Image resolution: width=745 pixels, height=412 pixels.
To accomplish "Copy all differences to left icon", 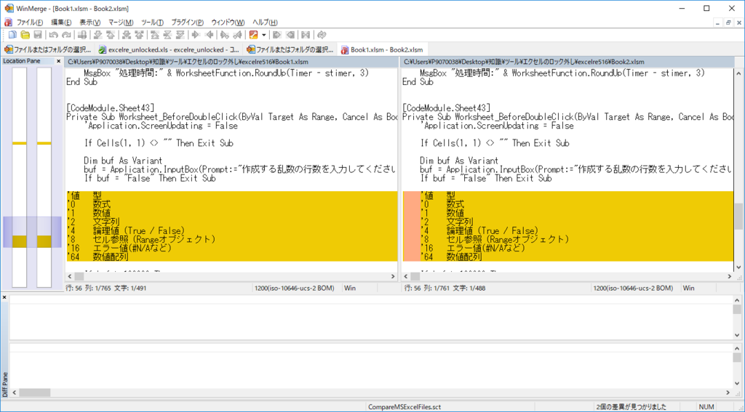I will 290,35.
